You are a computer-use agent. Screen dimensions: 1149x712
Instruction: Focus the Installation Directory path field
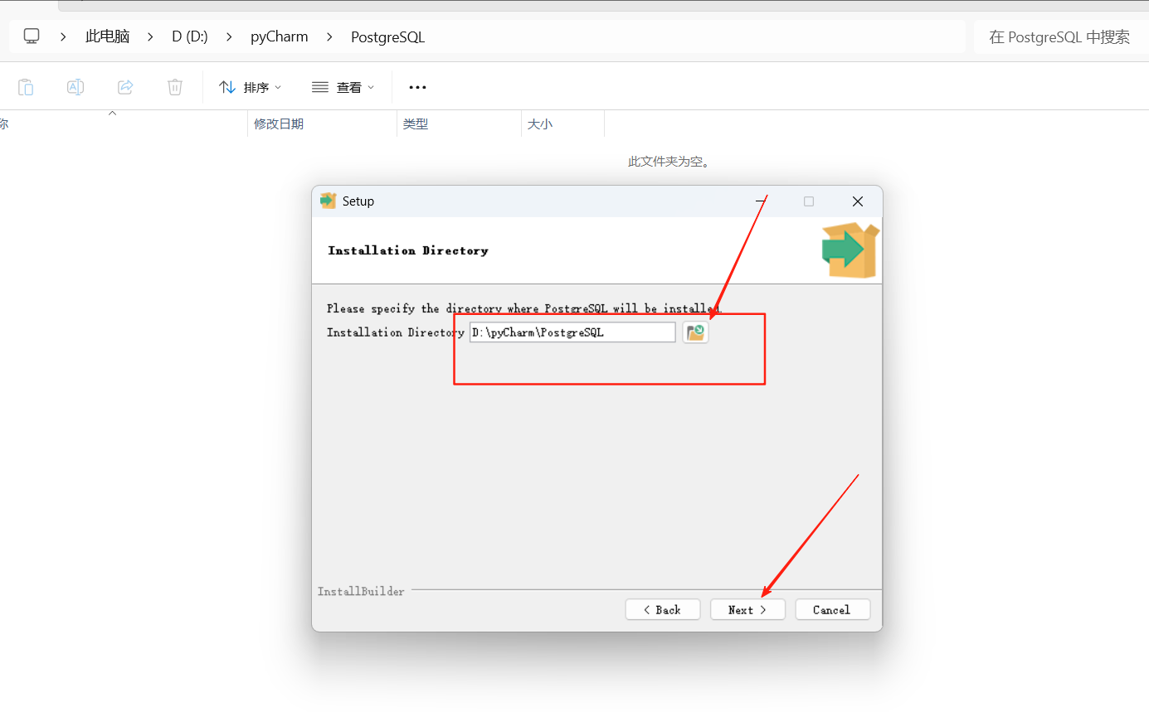click(572, 332)
